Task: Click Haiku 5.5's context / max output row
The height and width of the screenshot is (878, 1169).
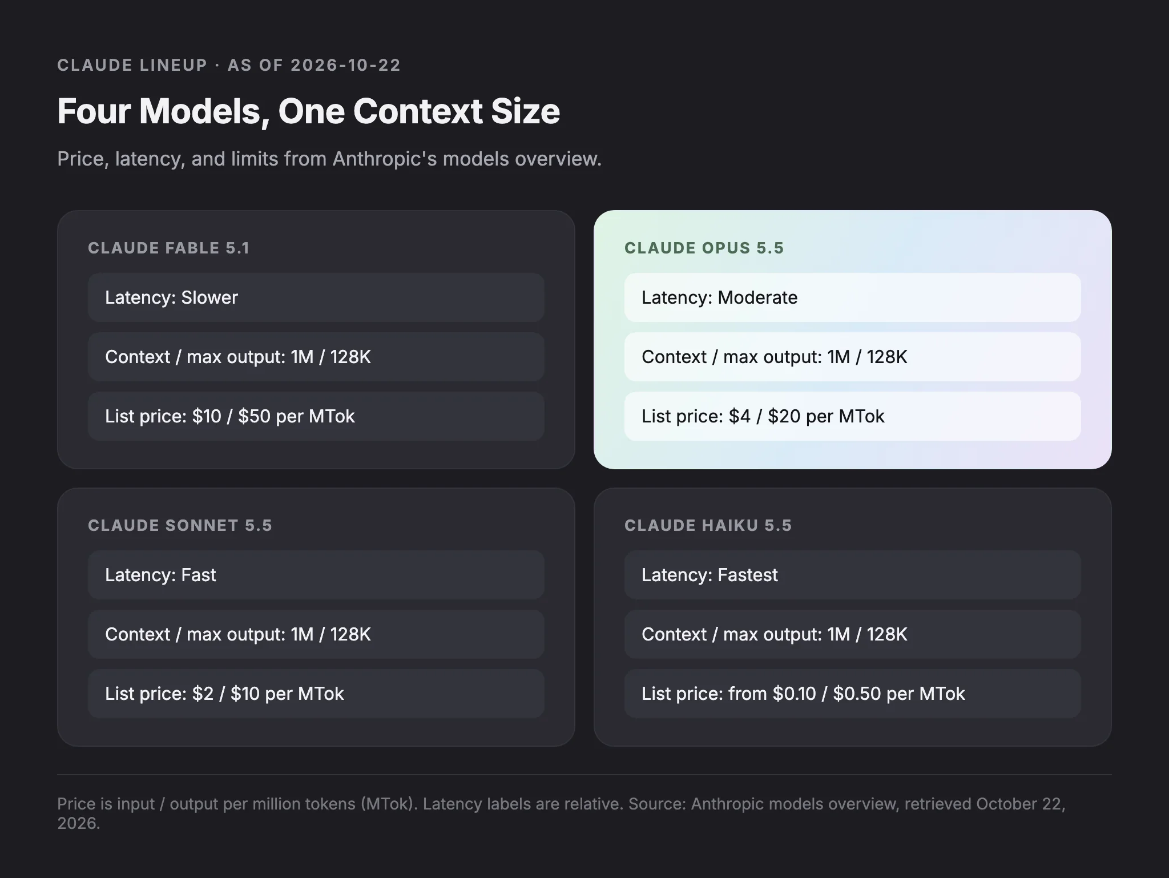Action: (x=852, y=634)
